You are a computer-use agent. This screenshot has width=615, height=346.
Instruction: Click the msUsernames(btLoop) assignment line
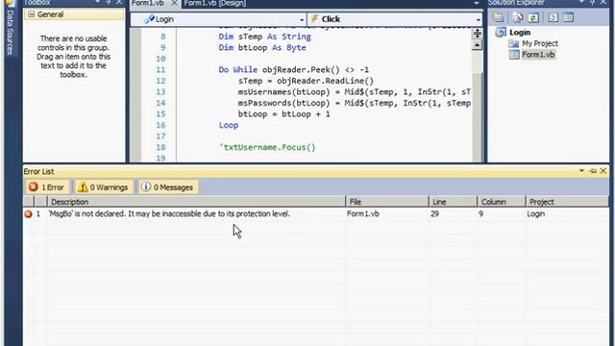(355, 92)
